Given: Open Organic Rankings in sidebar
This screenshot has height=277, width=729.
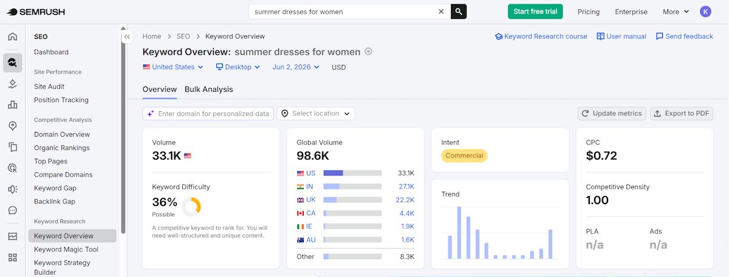Looking at the screenshot, I should click(62, 148).
